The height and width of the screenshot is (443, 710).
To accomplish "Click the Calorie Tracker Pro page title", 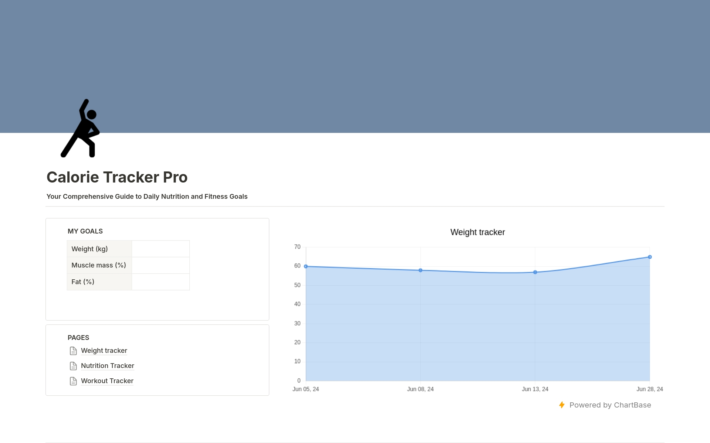I will tap(117, 177).
